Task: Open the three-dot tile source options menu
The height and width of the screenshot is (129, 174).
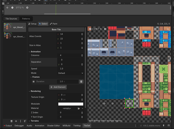Action: coord(20,121)
